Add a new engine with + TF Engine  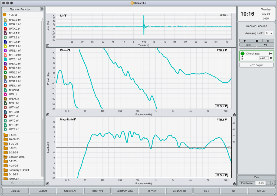[x=256, y=65]
